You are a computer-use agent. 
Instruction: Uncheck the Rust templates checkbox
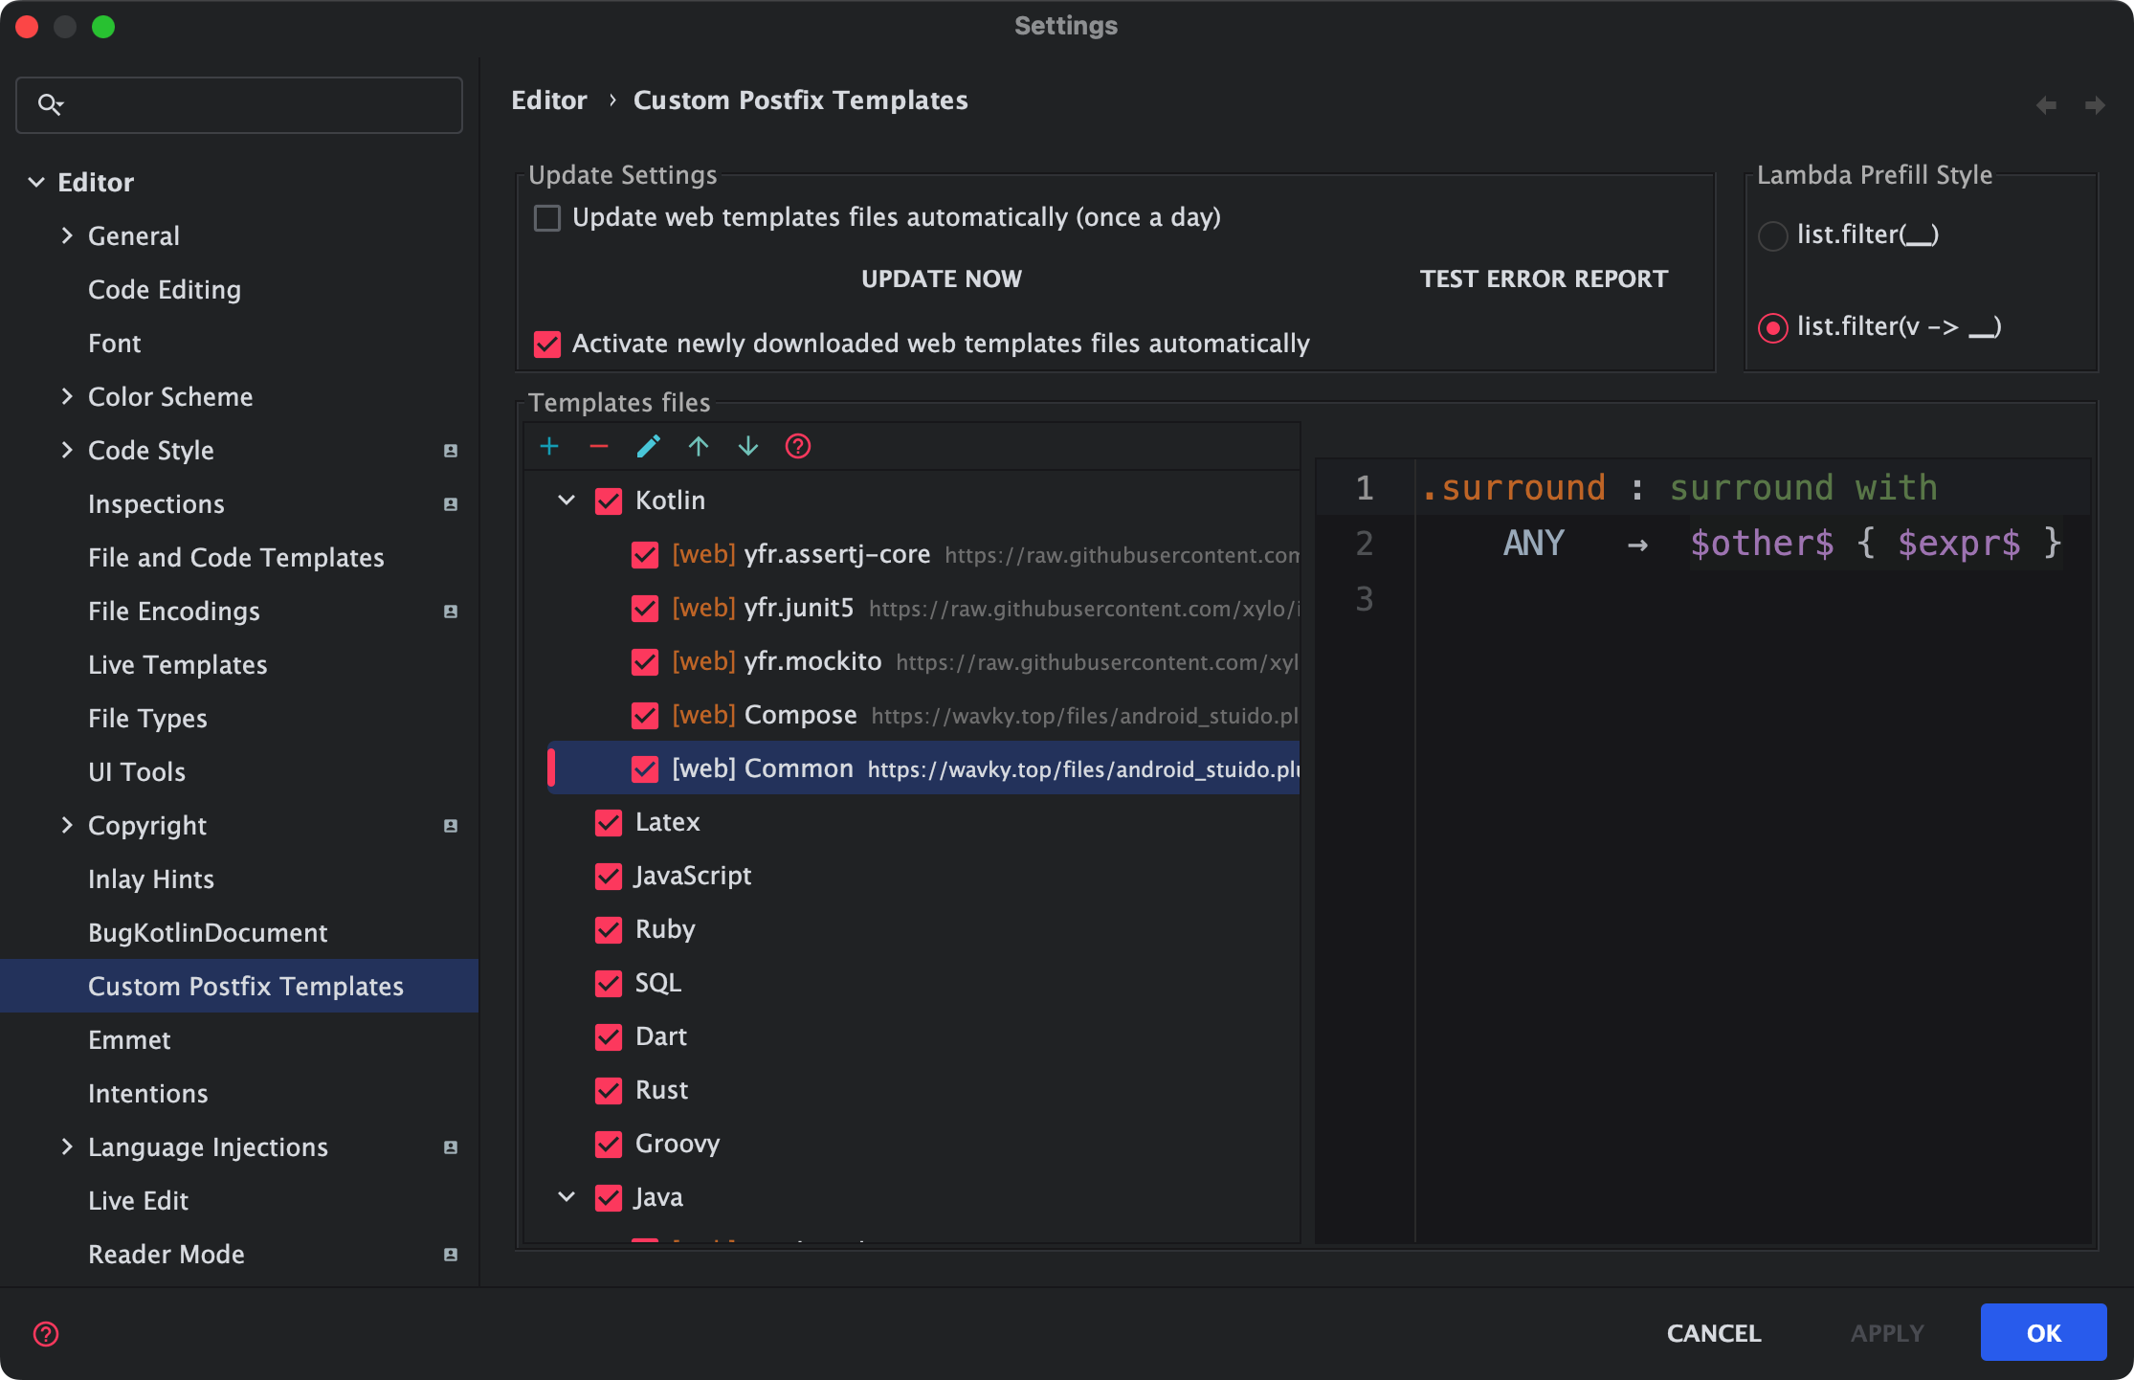pyautogui.click(x=609, y=1090)
